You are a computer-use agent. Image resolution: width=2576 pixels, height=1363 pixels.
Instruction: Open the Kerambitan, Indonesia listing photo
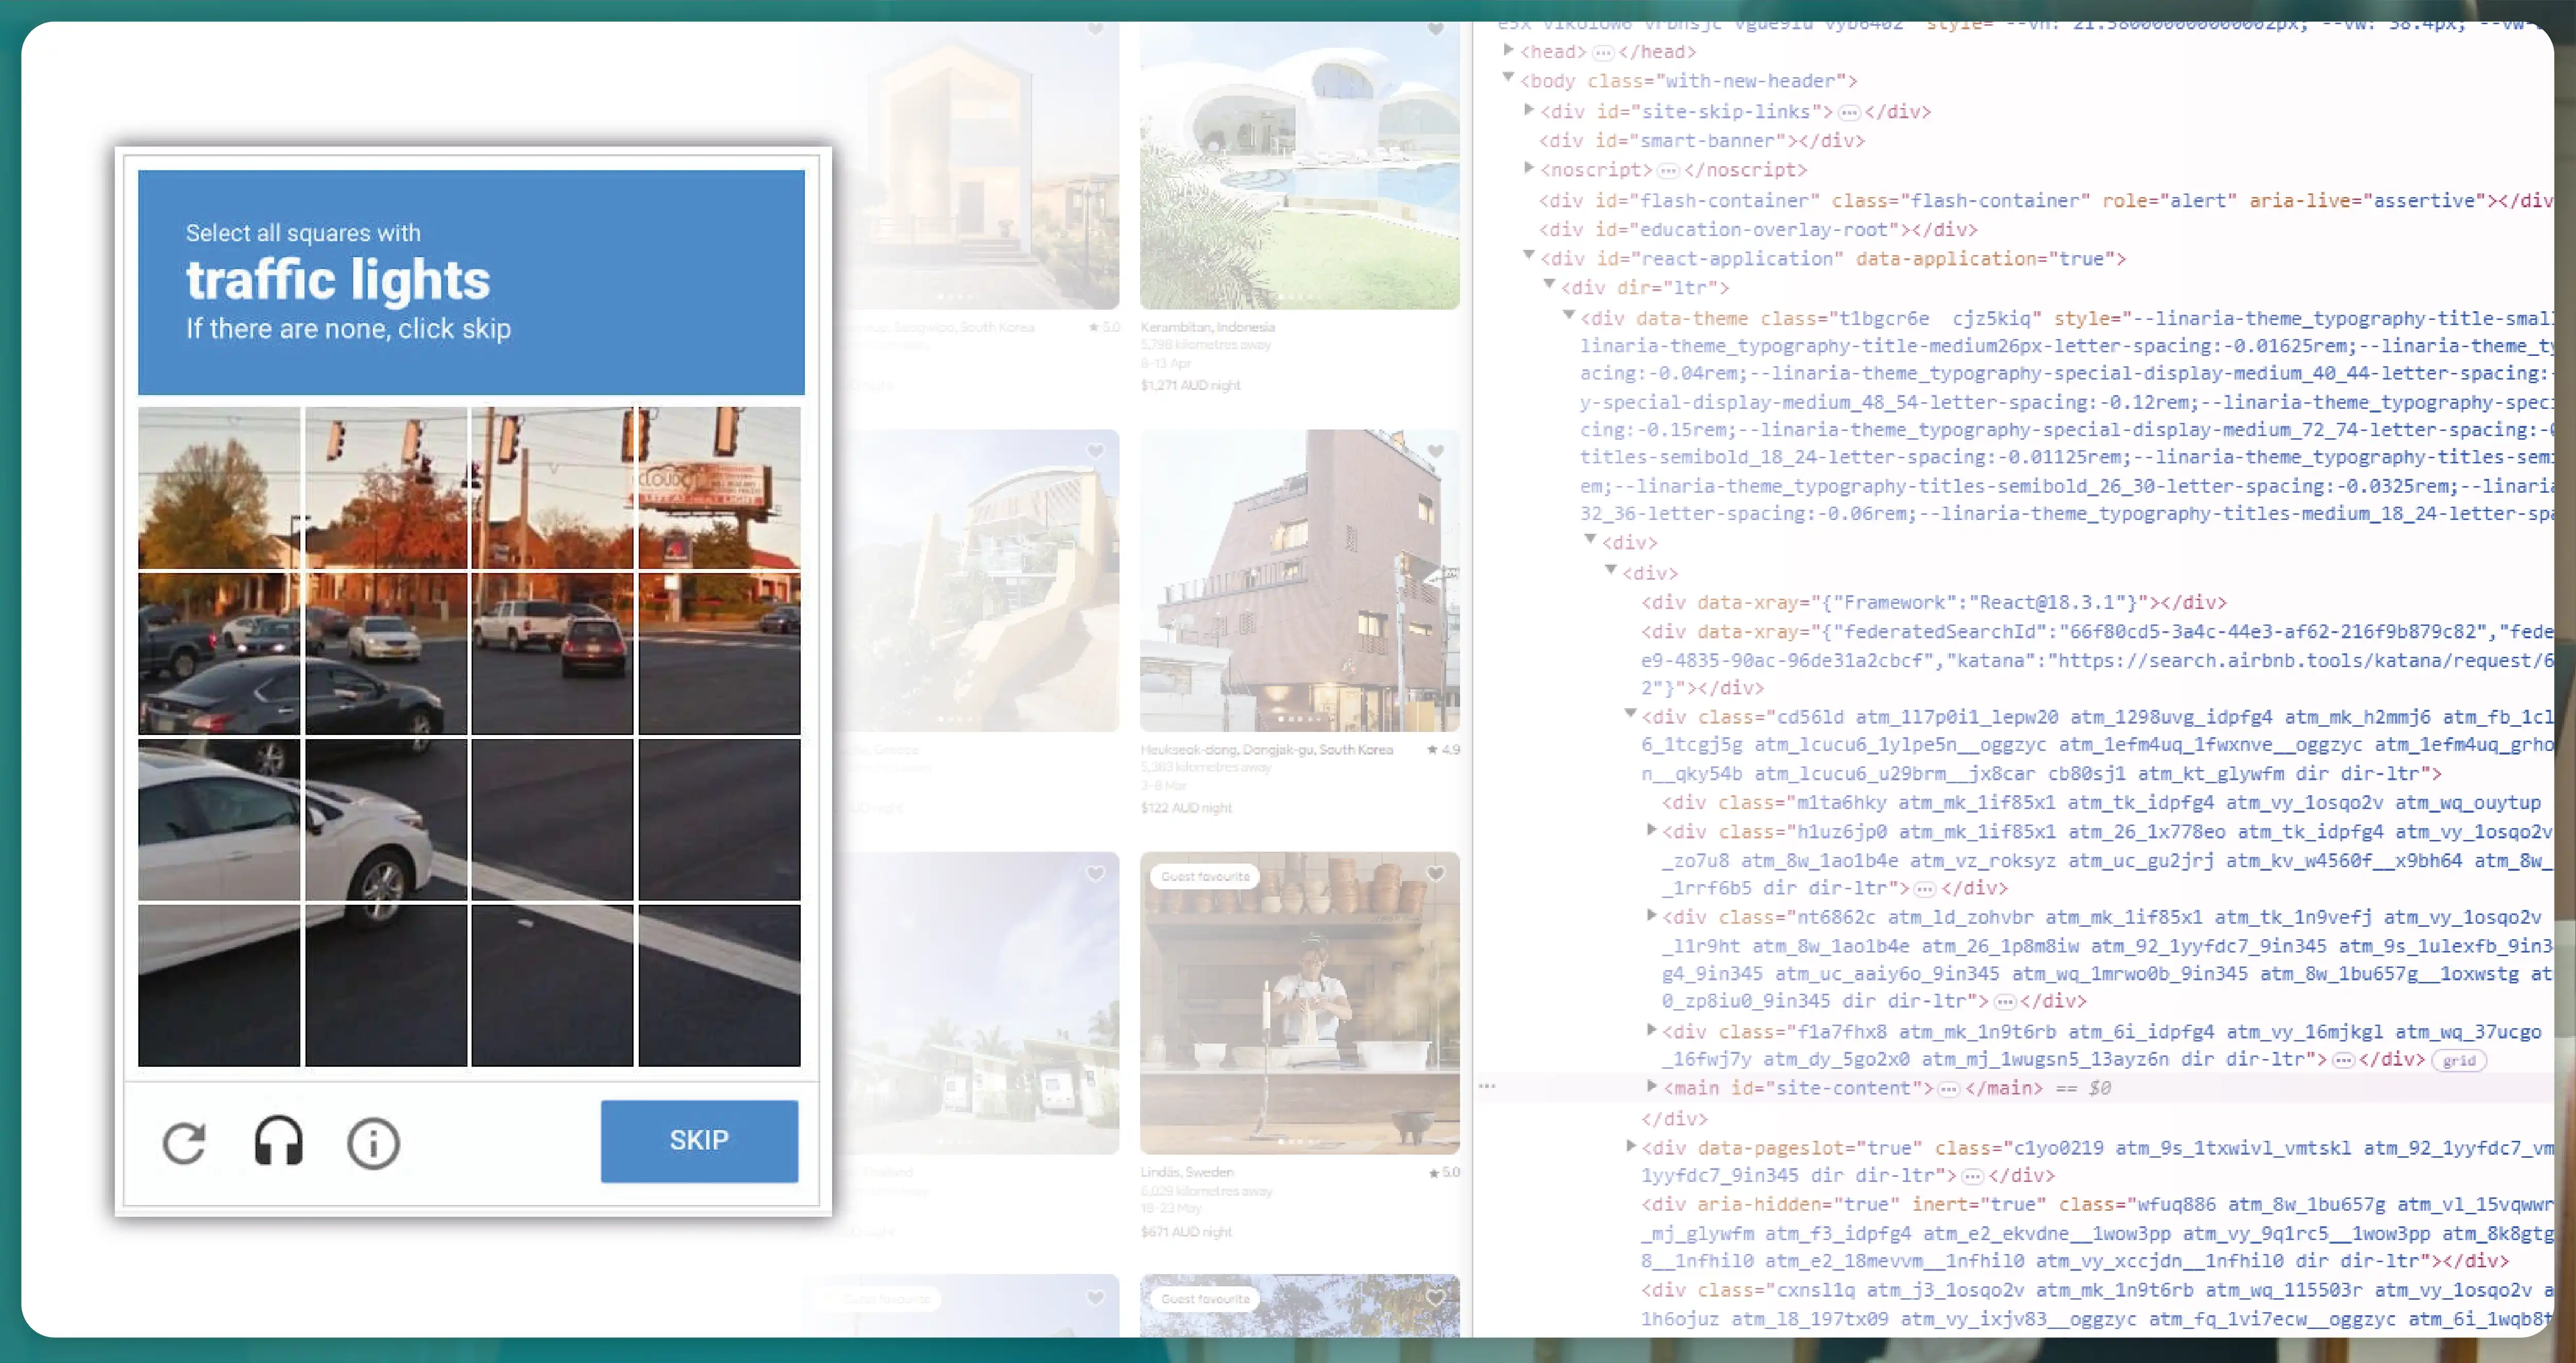pos(1299,166)
